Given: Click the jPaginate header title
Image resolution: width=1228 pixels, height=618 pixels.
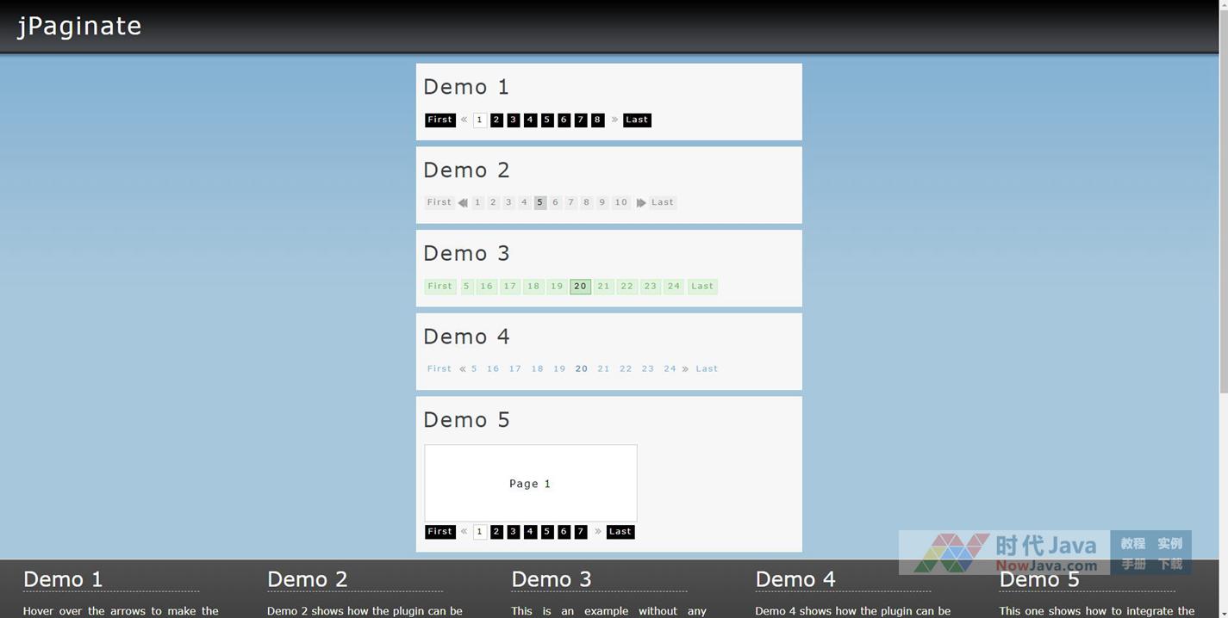Looking at the screenshot, I should click(79, 26).
